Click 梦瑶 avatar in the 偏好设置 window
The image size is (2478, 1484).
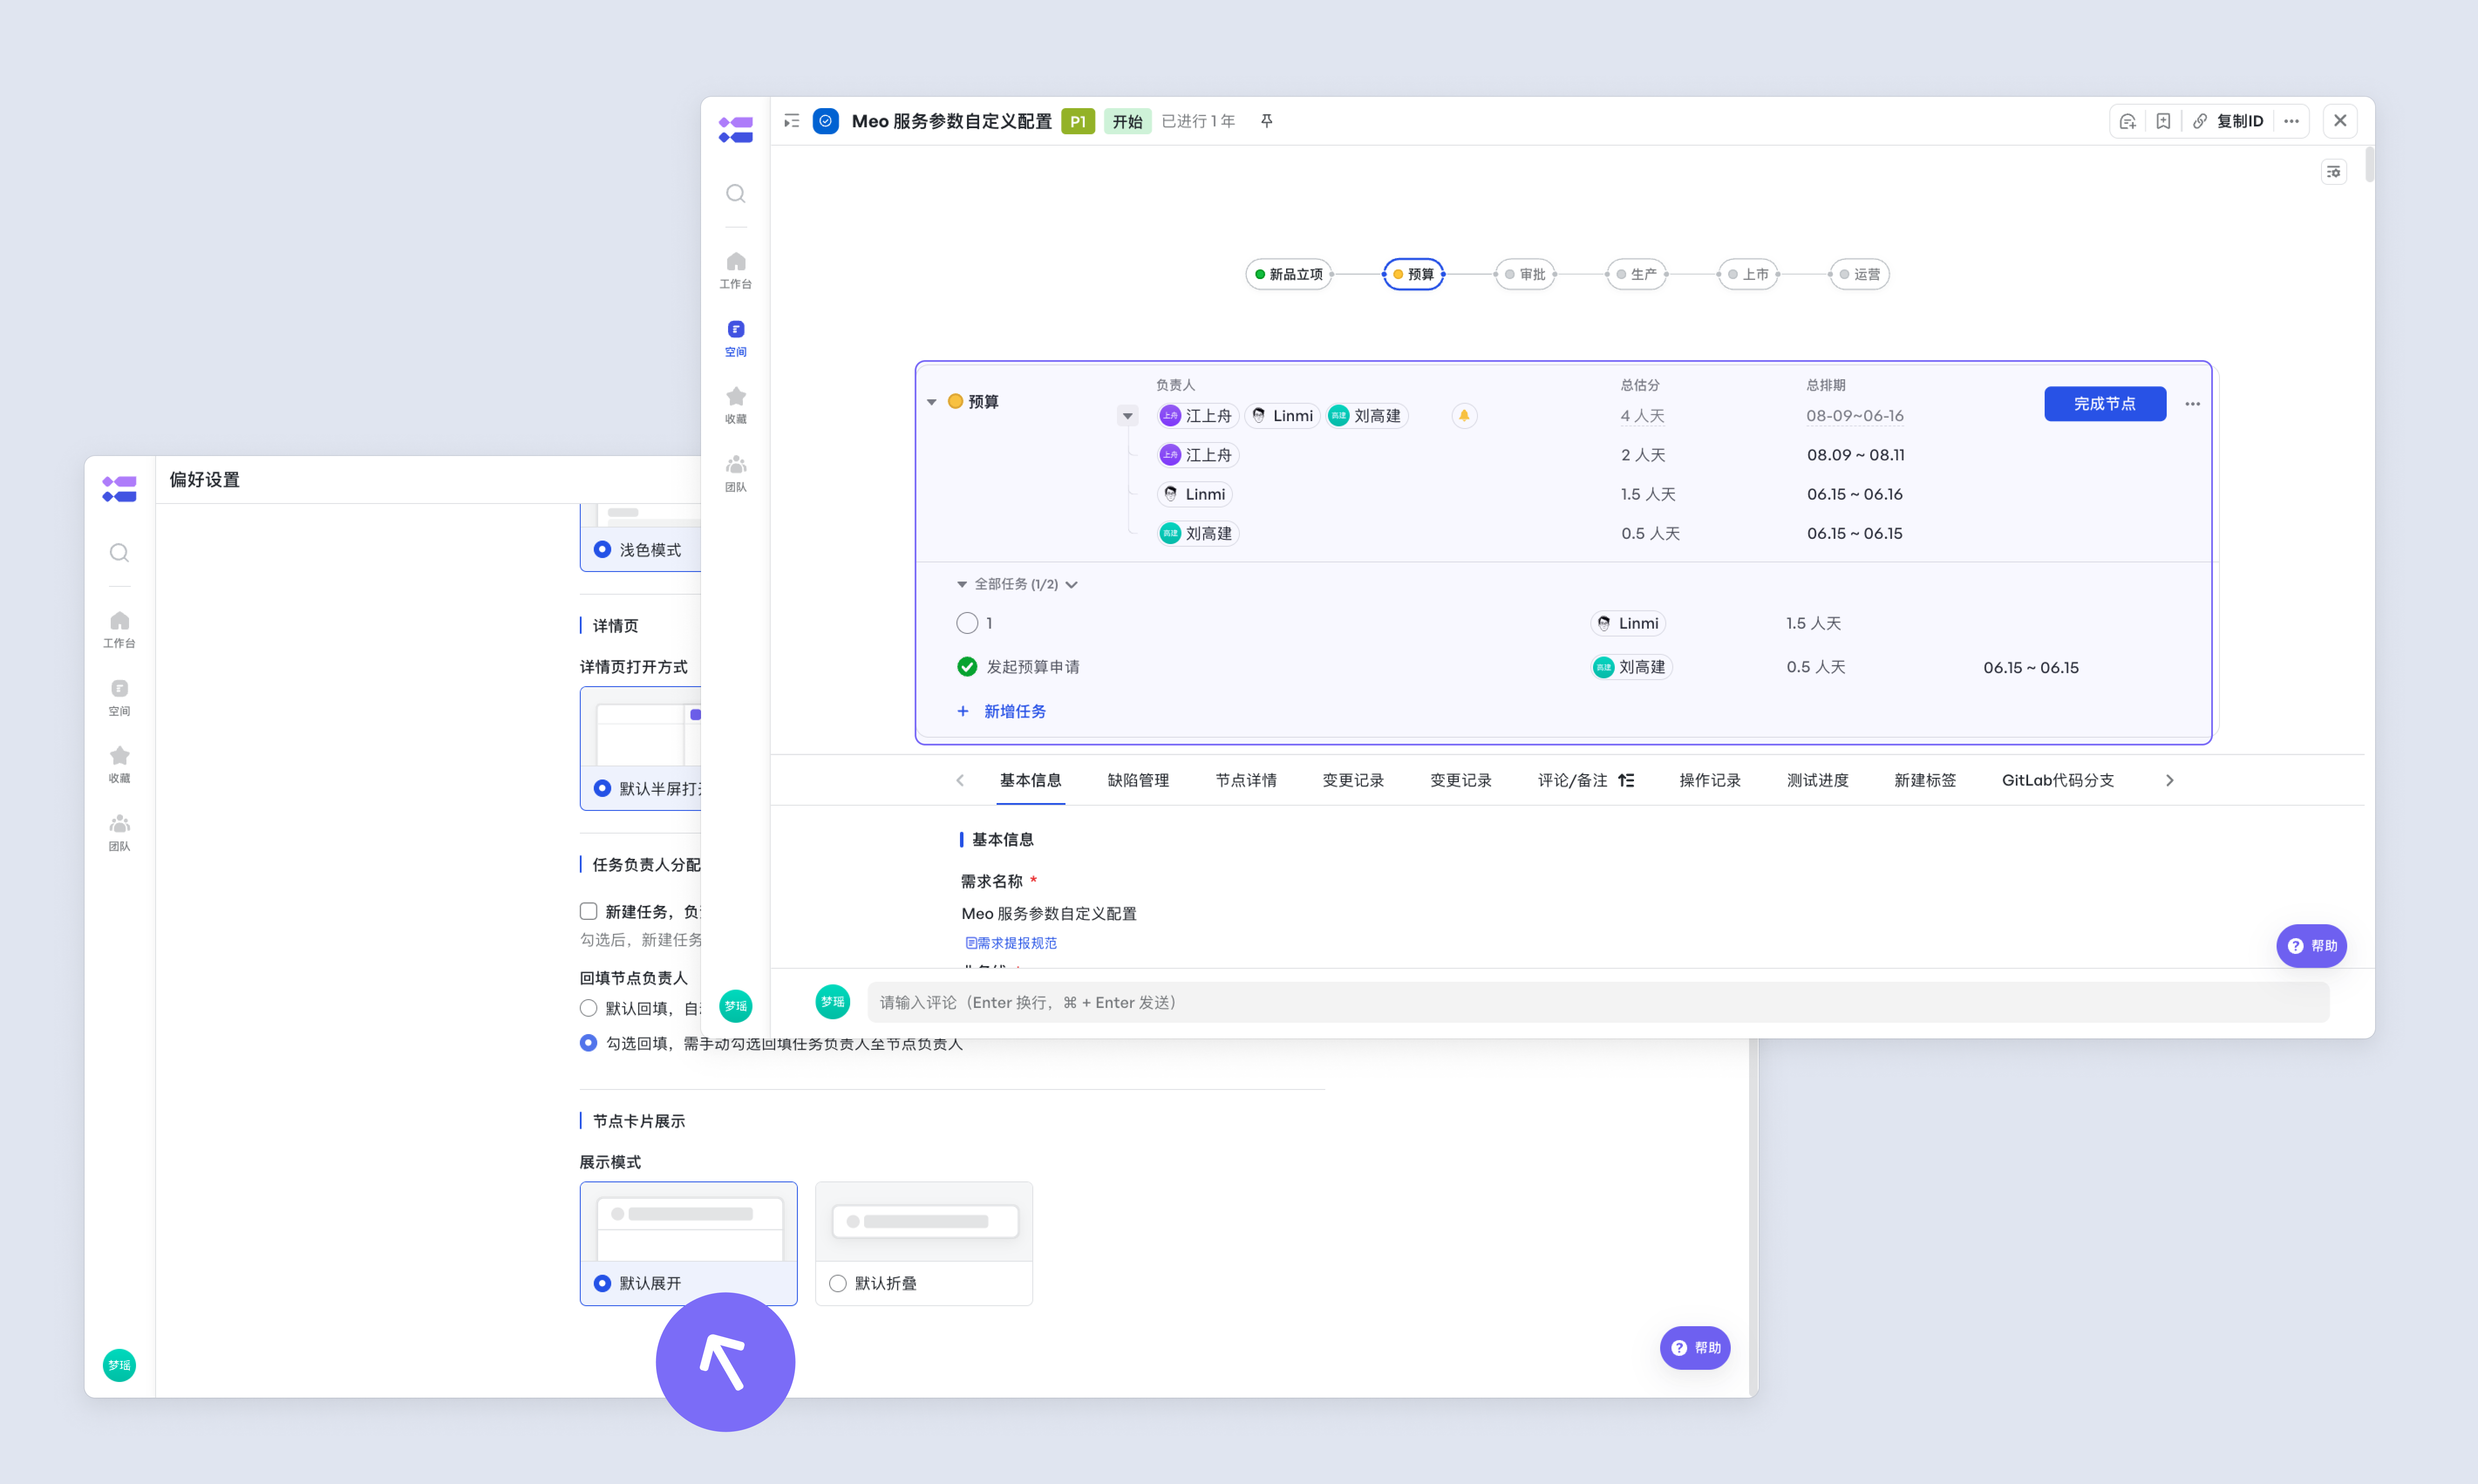pyautogui.click(x=119, y=1365)
